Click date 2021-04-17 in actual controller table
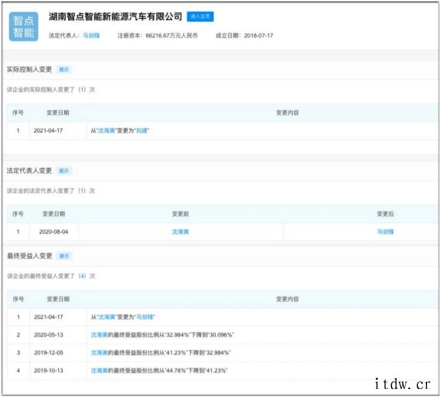The image size is (441, 397). click(48, 131)
